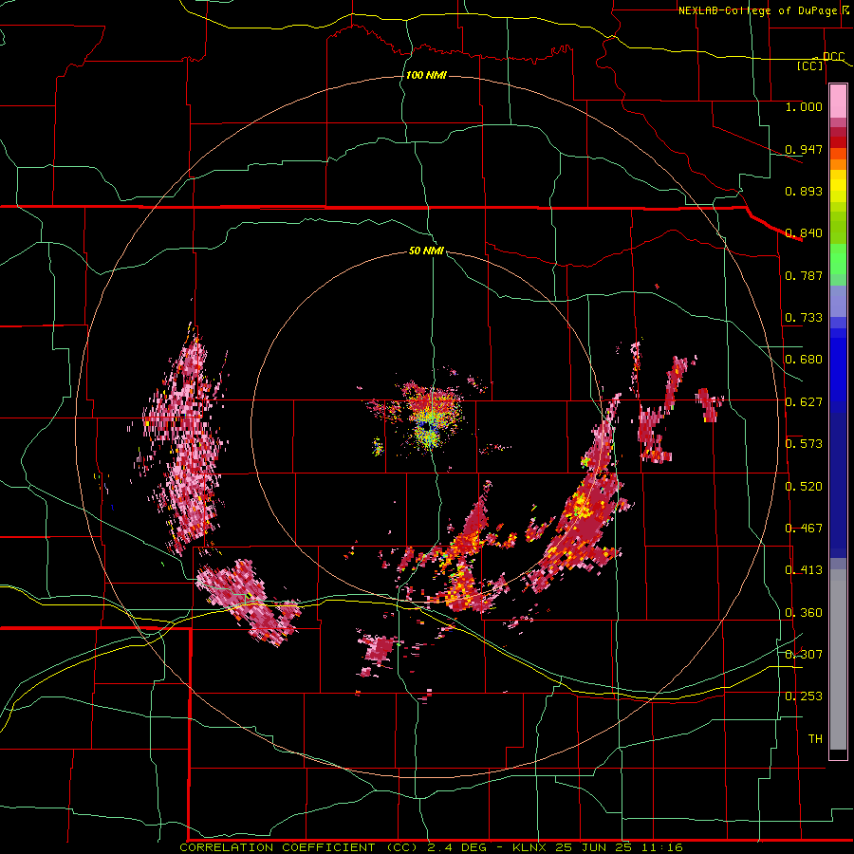Select the 0.253 legend value
Screen dimensions: 854x854
click(804, 696)
